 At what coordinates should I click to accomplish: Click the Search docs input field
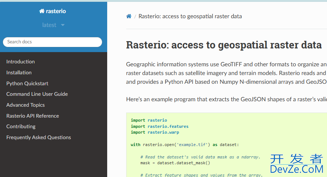click(x=52, y=42)
